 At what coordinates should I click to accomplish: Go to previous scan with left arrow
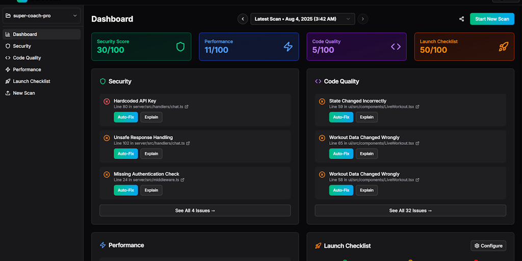[243, 19]
